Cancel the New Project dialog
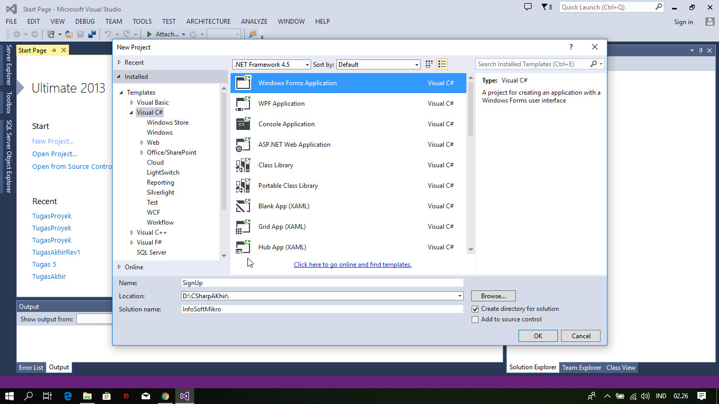The image size is (719, 404). (581, 336)
